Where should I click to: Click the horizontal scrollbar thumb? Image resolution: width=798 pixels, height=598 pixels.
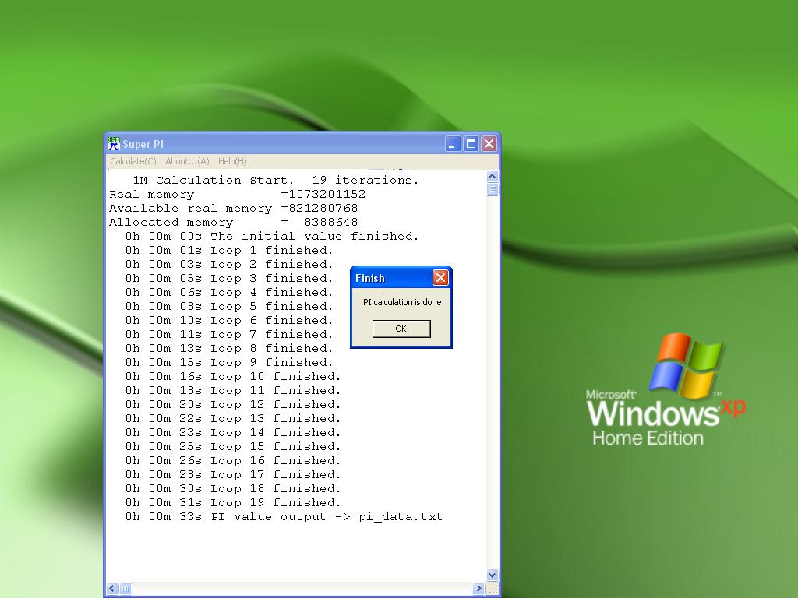click(x=125, y=589)
